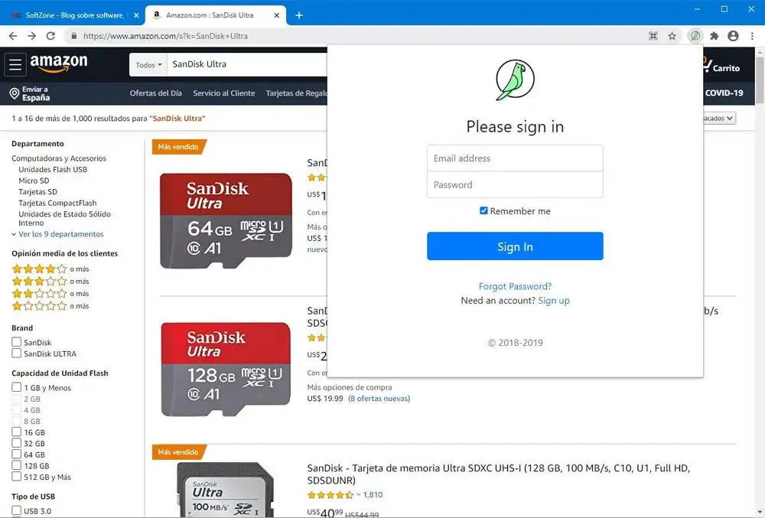
Task: Click the Amazon logo
Action: point(59,64)
